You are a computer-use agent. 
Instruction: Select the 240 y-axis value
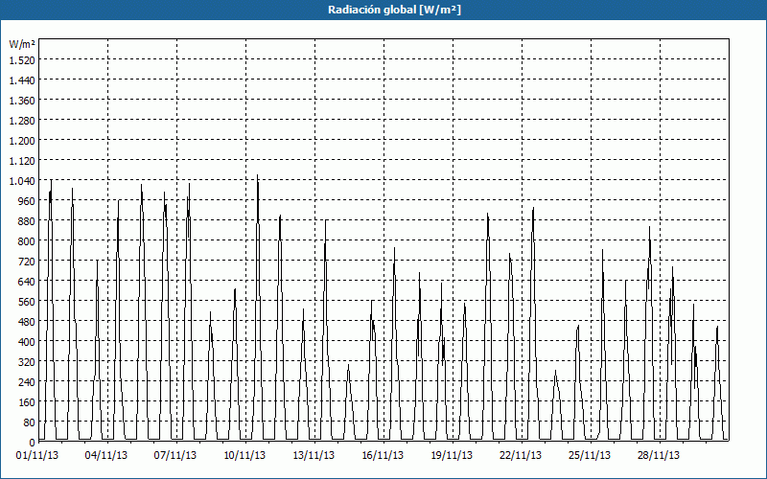click(x=27, y=382)
